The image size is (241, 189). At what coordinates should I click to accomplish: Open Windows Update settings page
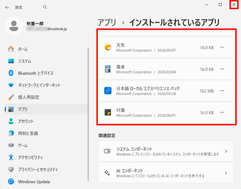[46, 181]
